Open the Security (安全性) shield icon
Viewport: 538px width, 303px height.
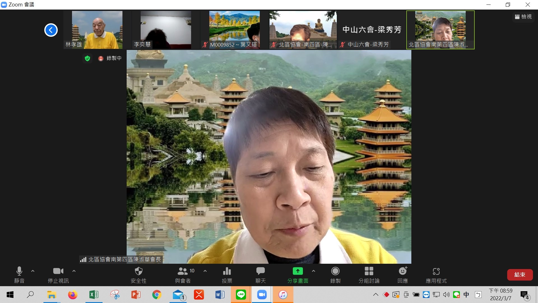139,271
